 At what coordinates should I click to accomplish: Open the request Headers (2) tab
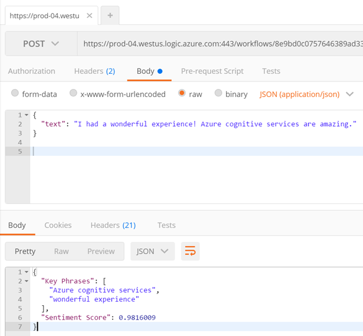94,71
